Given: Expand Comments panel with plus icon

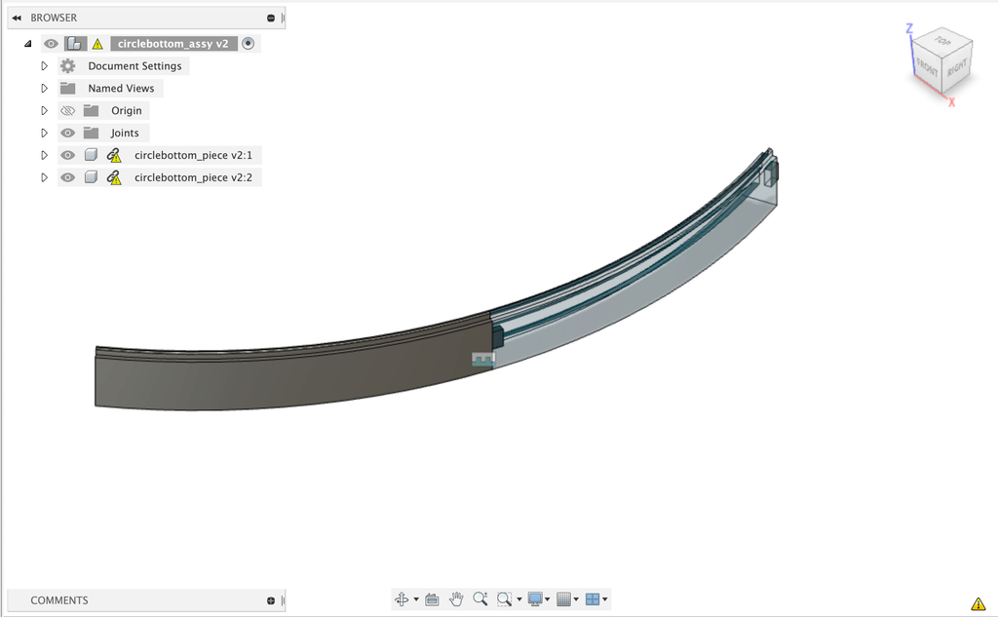Looking at the screenshot, I should [271, 600].
